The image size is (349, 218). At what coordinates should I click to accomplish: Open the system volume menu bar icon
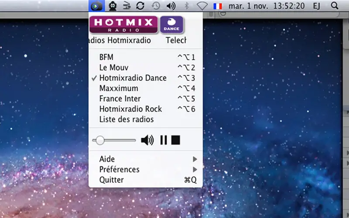[171, 6]
